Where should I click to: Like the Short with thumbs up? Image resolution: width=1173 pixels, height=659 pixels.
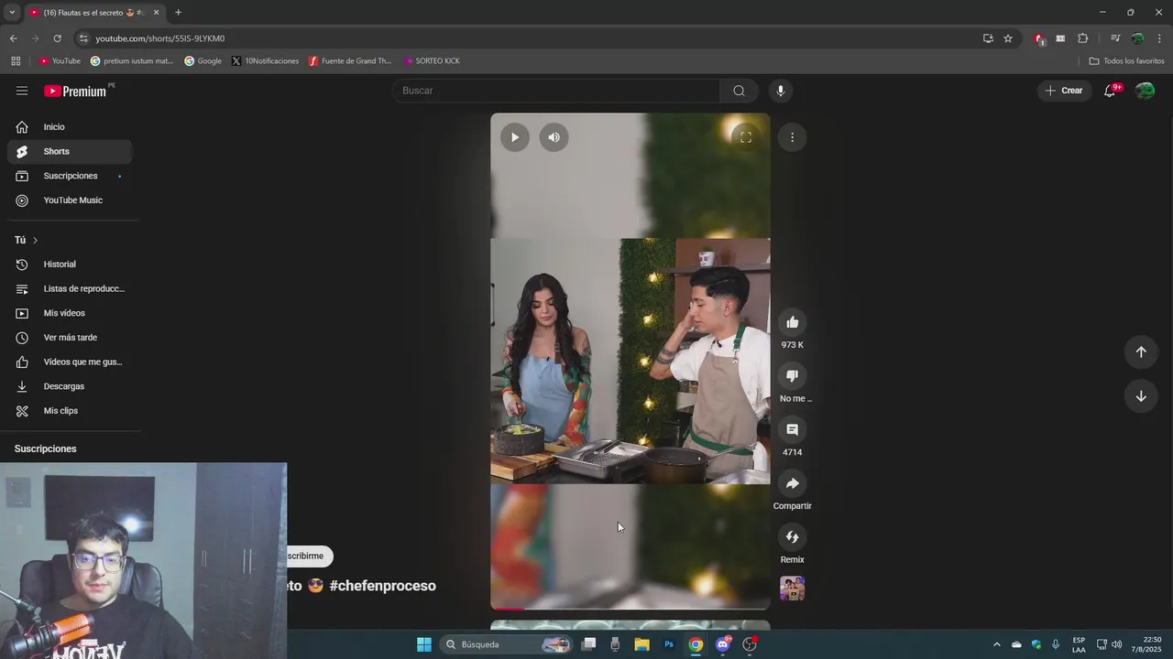point(792,322)
